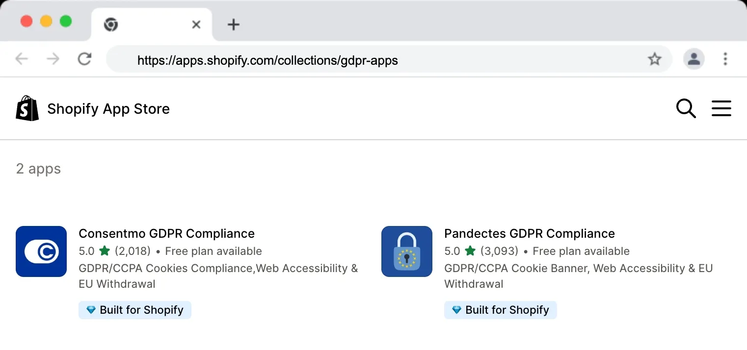Click "Free plan available" under Consentmo
The width and height of the screenshot is (747, 350).
point(213,251)
